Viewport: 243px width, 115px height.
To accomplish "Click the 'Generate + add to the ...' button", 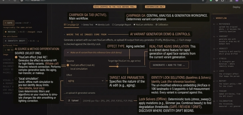I will [169, 65].
